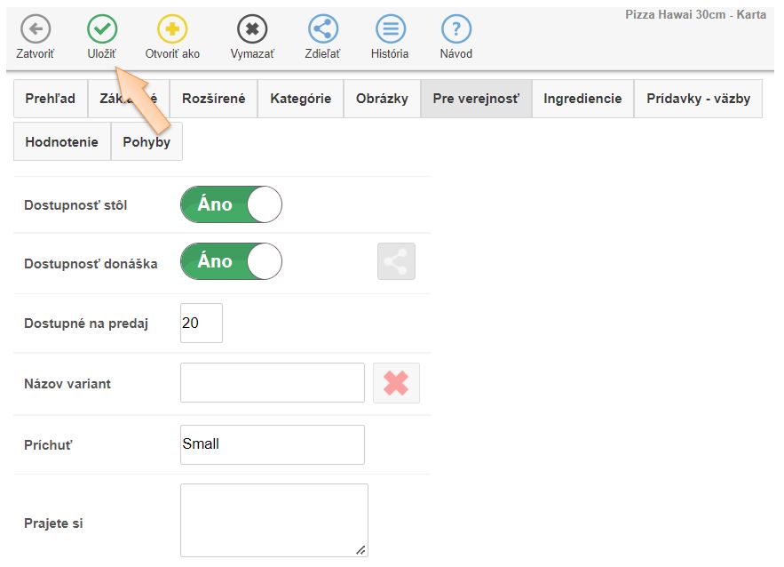Toggle the Dostupnosť stôl switch
784x567 pixels.
point(231,204)
